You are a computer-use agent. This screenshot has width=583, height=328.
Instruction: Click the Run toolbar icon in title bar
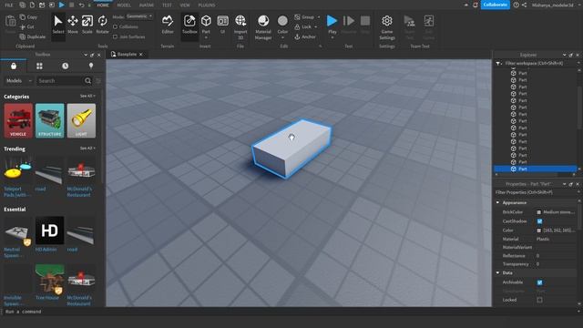[62, 5]
